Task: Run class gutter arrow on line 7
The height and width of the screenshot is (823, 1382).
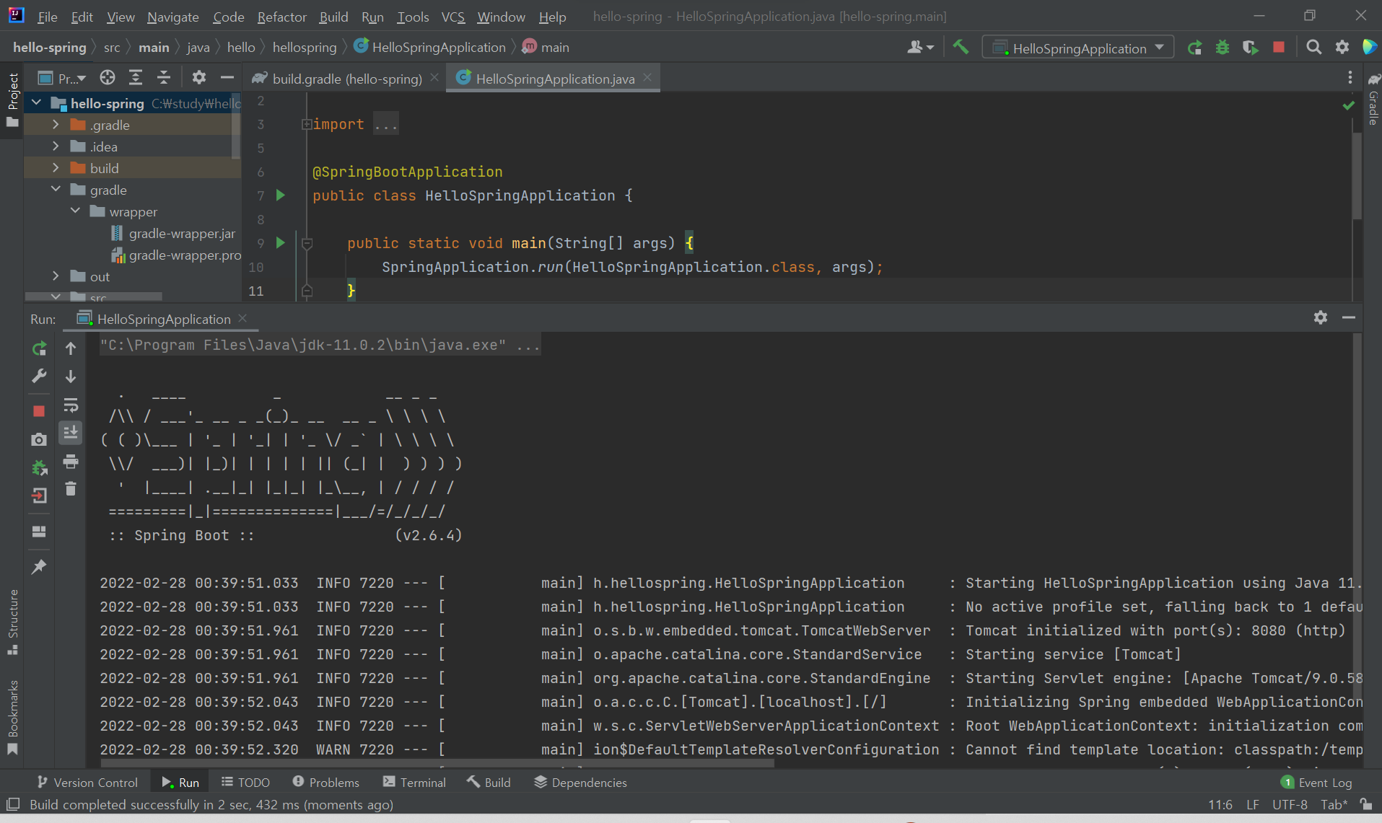Action: pos(281,195)
